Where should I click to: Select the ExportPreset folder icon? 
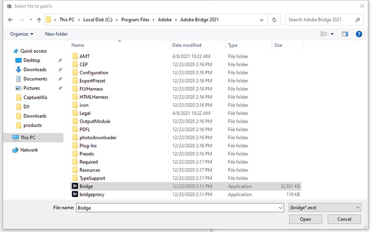[x=75, y=81]
